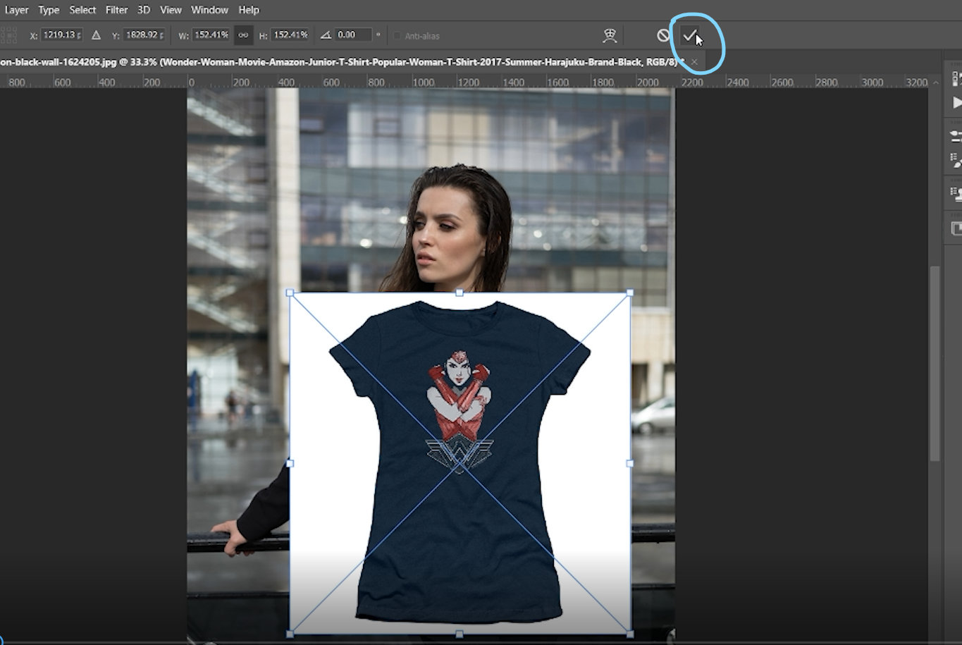962x645 pixels.
Task: Open the Select menu
Action: coord(82,9)
